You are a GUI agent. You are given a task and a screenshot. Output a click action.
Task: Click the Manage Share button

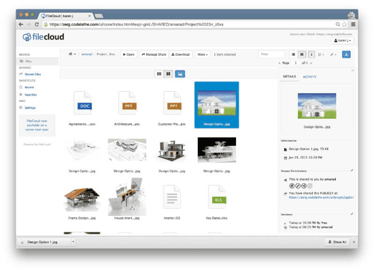coord(154,54)
